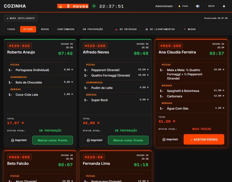Select the CONFIRMADOS filter tab
232x182 pixels.
(66, 29)
